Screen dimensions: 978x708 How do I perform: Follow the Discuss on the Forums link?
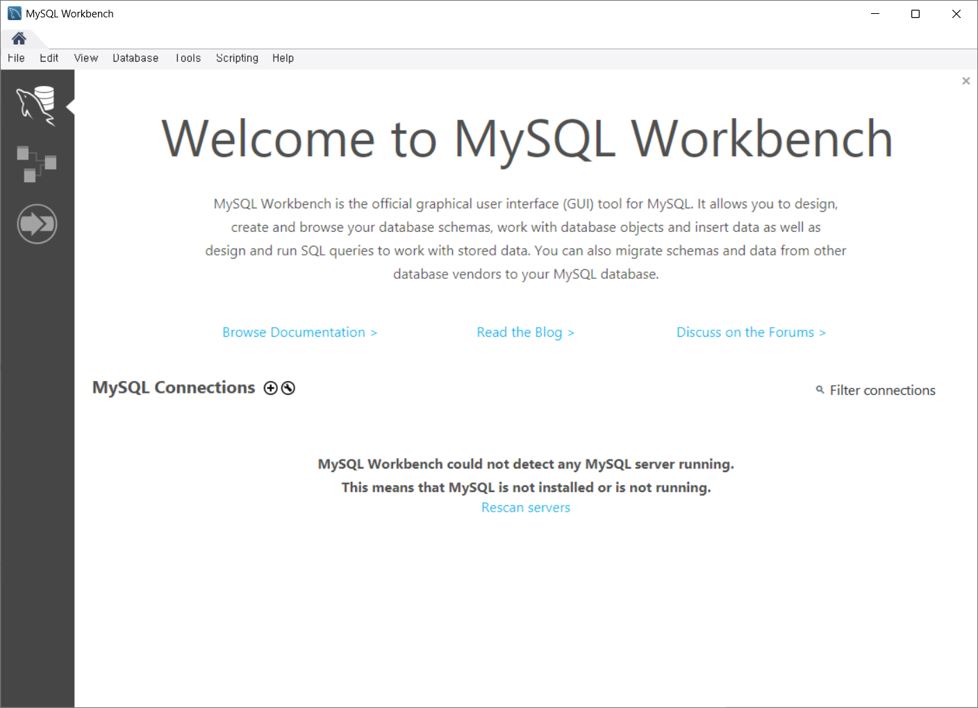pyautogui.click(x=751, y=332)
